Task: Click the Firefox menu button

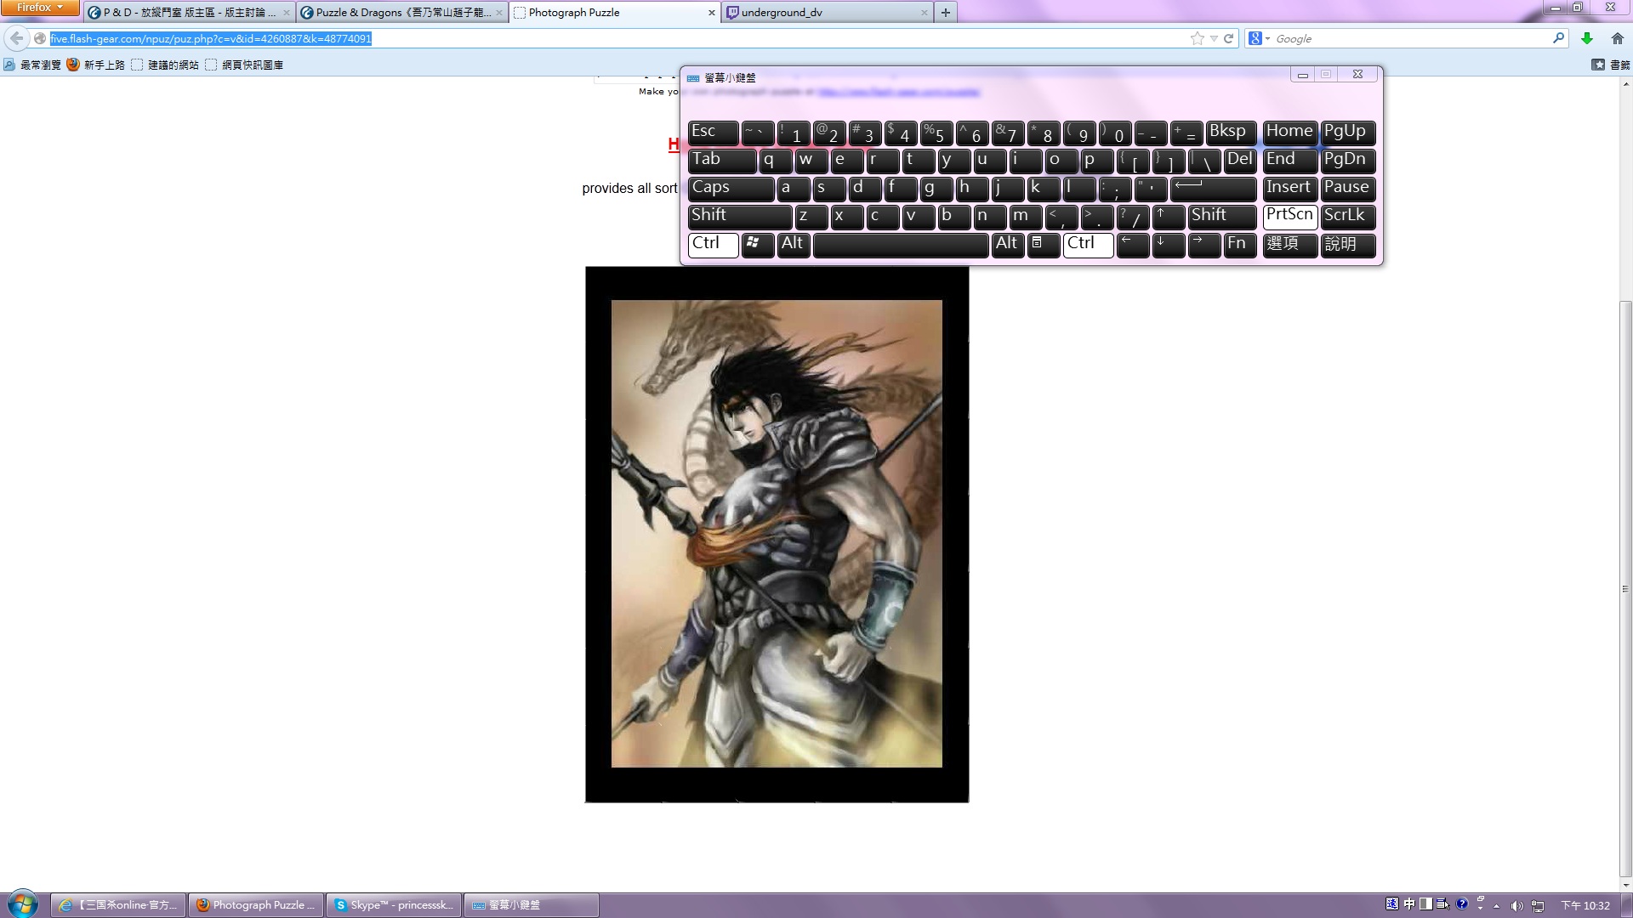Action: pos(39,8)
